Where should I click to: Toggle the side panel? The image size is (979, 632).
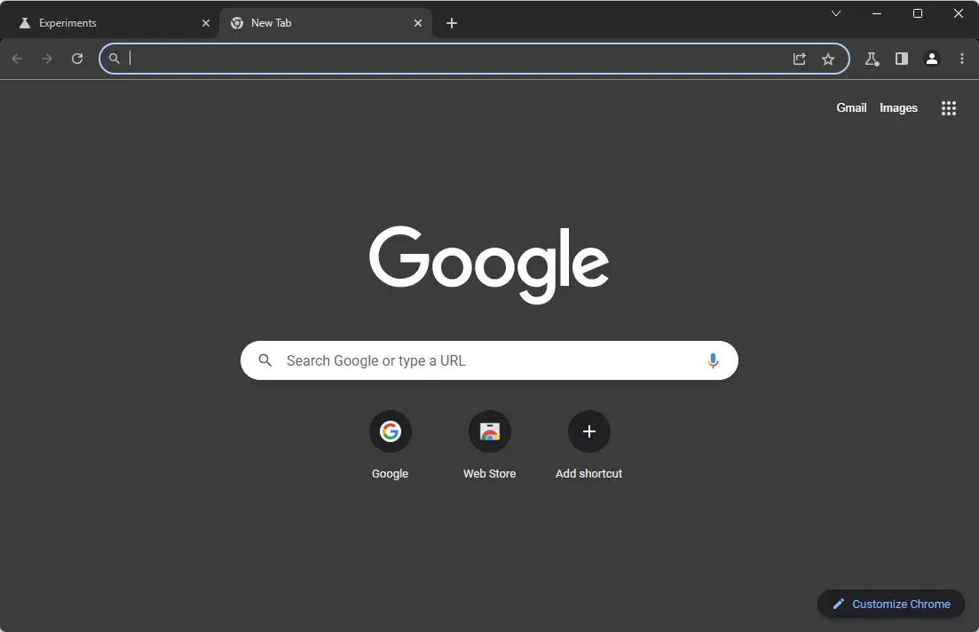901,59
